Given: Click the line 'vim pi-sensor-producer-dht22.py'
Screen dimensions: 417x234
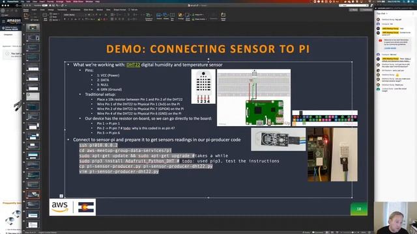Looking at the screenshot, I should point(119,172).
